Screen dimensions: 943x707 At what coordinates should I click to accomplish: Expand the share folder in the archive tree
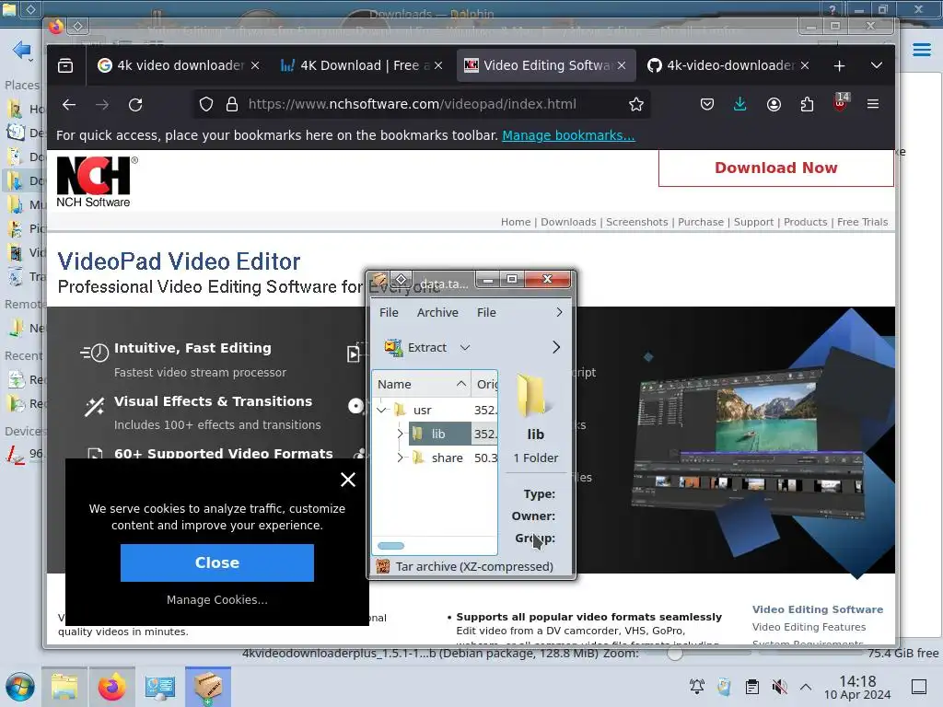pos(400,458)
